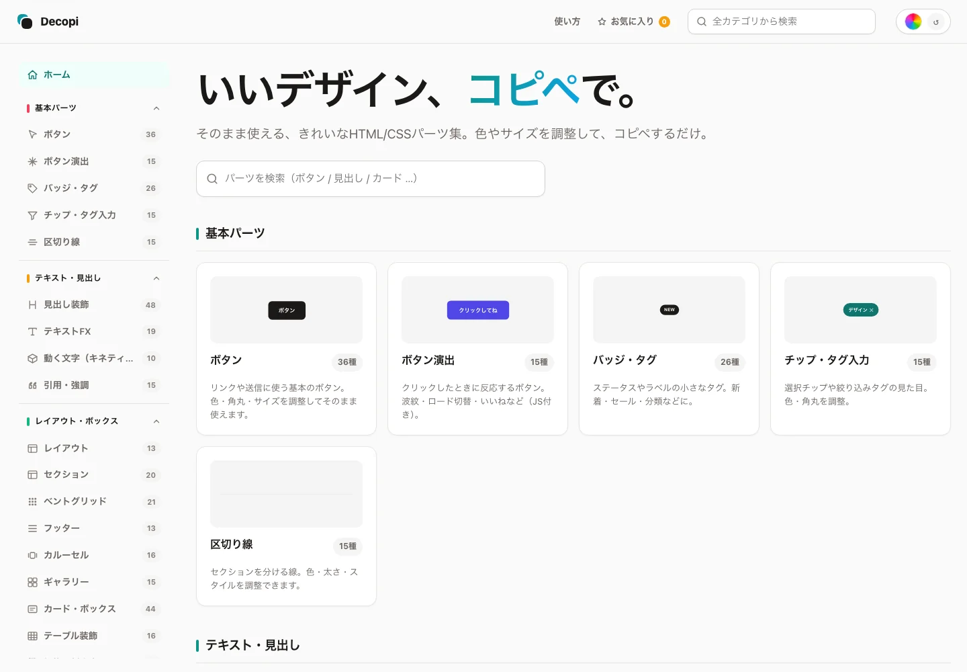The width and height of the screenshot is (967, 672).
Task: Click the 26種 count on バッジ・タグ card
Action: click(x=730, y=362)
